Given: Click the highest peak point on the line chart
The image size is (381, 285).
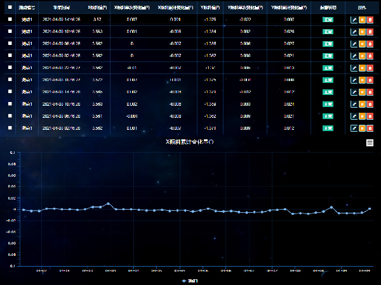Looking at the screenshot, I should [109, 204].
